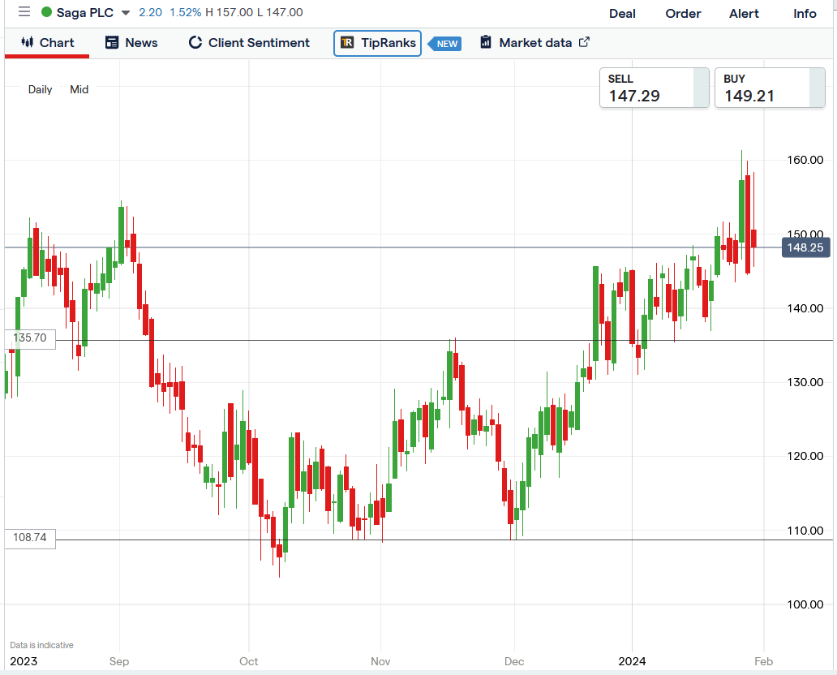Image resolution: width=837 pixels, height=675 pixels.
Task: Click the 110.00 price axis label
Action: click(805, 531)
